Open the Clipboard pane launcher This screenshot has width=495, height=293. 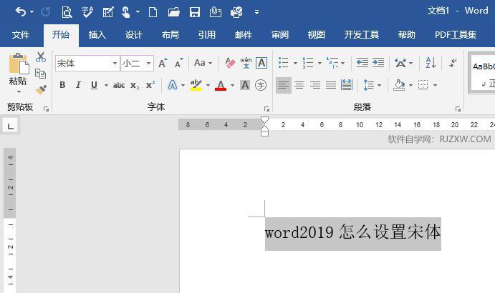[x=46, y=109]
